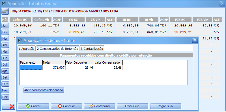
Task: Select the 2-Compensações de Retenção tab
Action: pyautogui.click(x=57, y=48)
